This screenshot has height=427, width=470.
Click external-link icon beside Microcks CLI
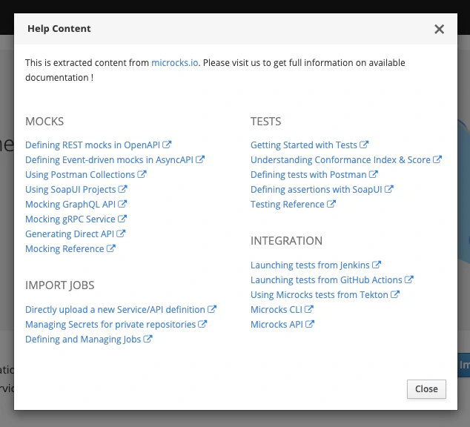coord(309,310)
